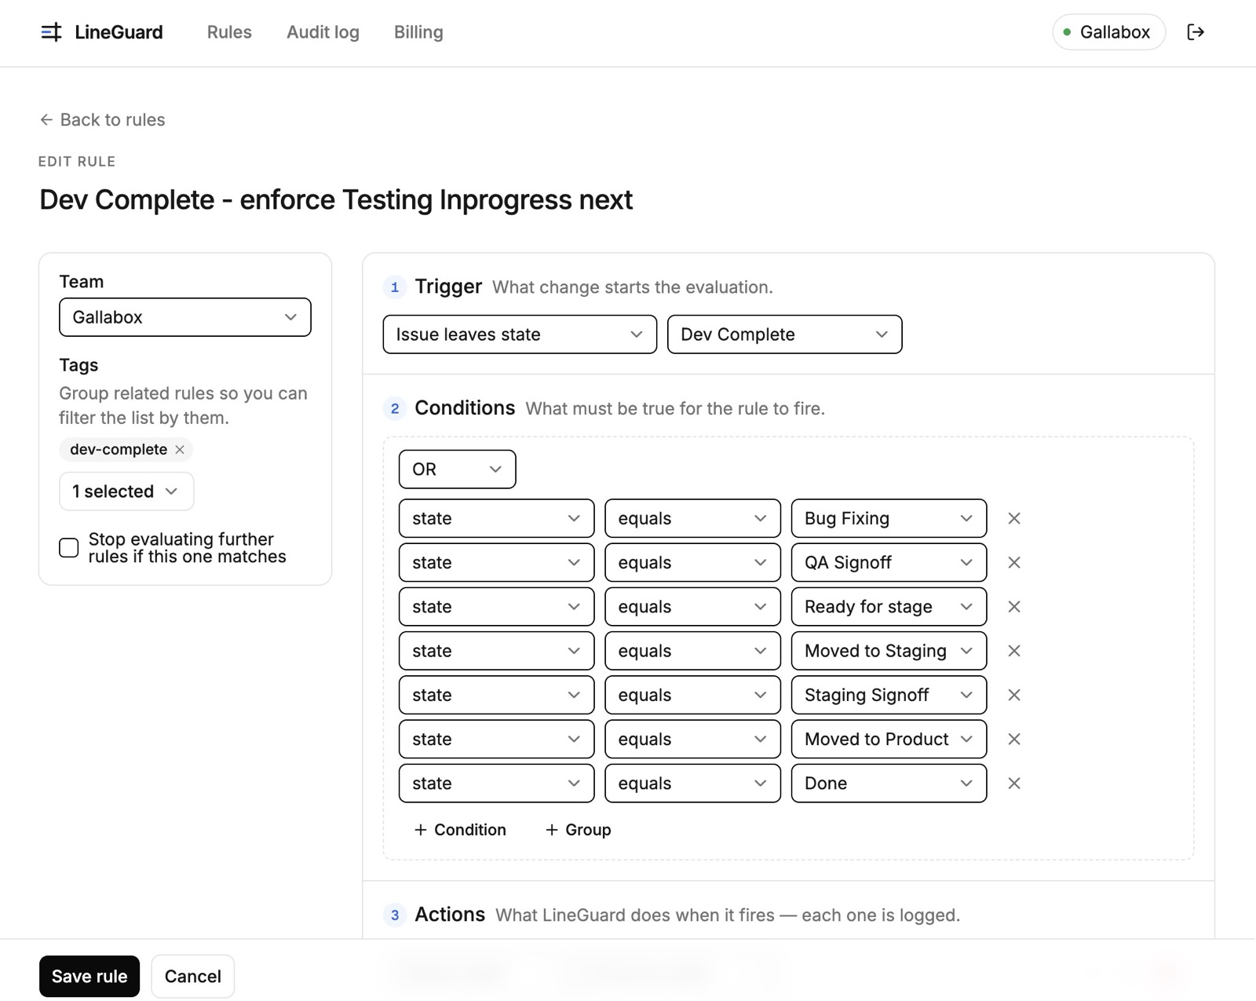Image resolution: width=1256 pixels, height=1001 pixels.
Task: Open the QA Signoff value dropdown
Action: (x=889, y=562)
